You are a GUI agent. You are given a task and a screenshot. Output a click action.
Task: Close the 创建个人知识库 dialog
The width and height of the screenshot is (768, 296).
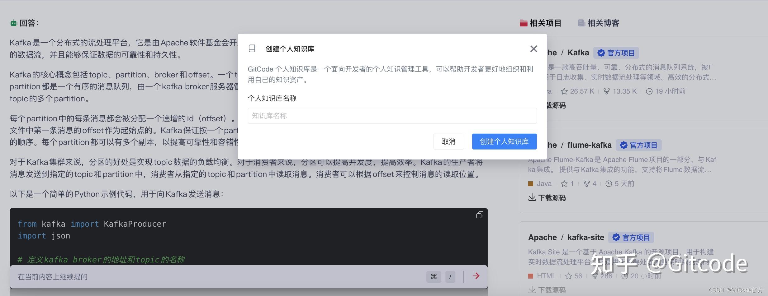533,49
